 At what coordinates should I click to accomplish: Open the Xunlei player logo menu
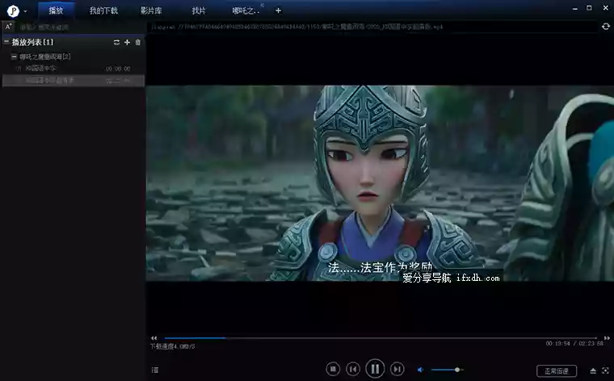tap(13, 11)
